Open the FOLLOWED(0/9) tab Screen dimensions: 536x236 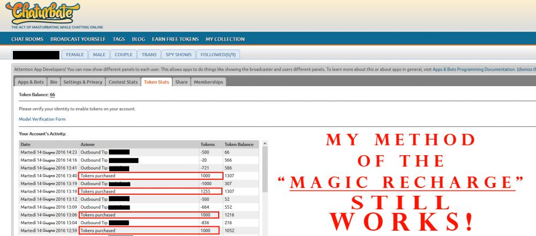pyautogui.click(x=218, y=55)
